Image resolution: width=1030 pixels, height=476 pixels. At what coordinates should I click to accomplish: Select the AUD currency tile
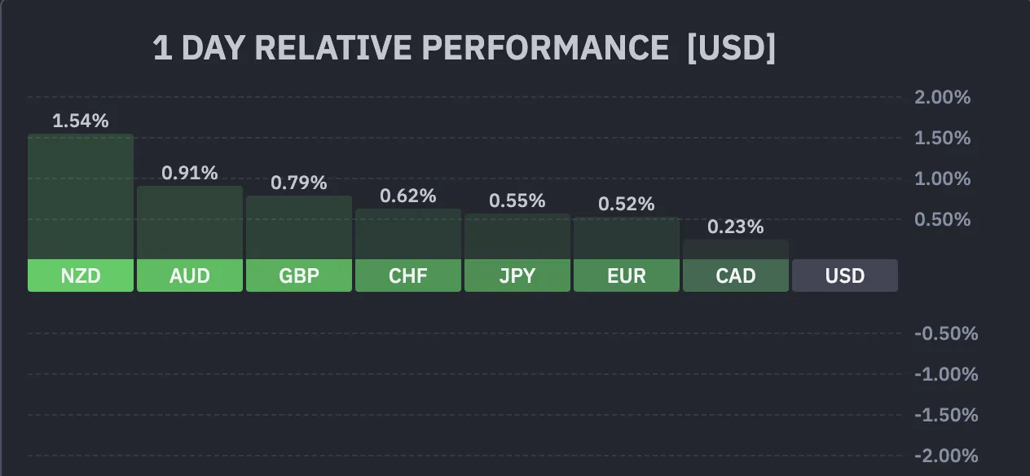[190, 275]
